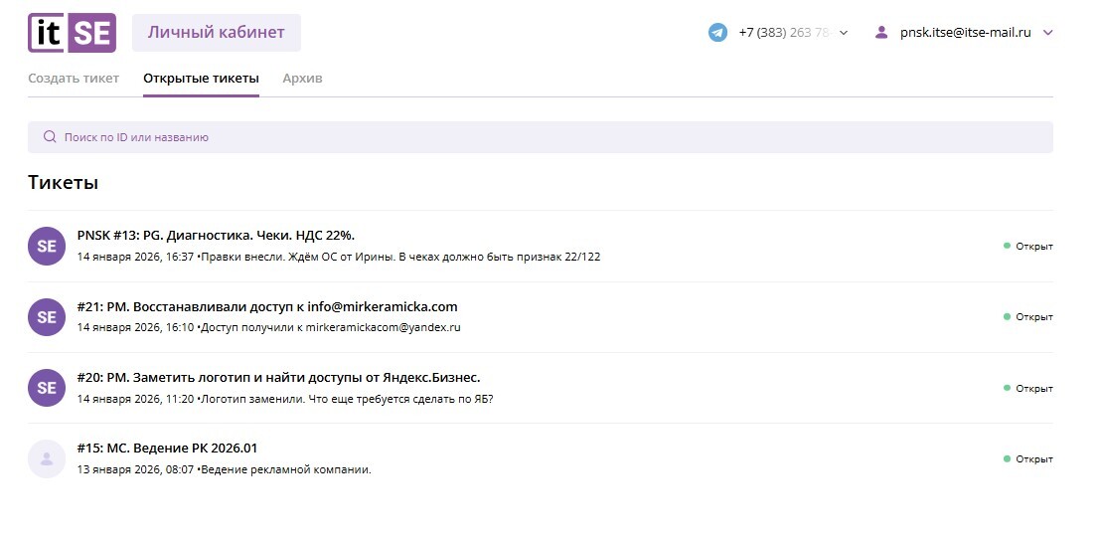Click the Telegram icon in header
Viewport: 1101px width, 540px height.
(x=717, y=33)
